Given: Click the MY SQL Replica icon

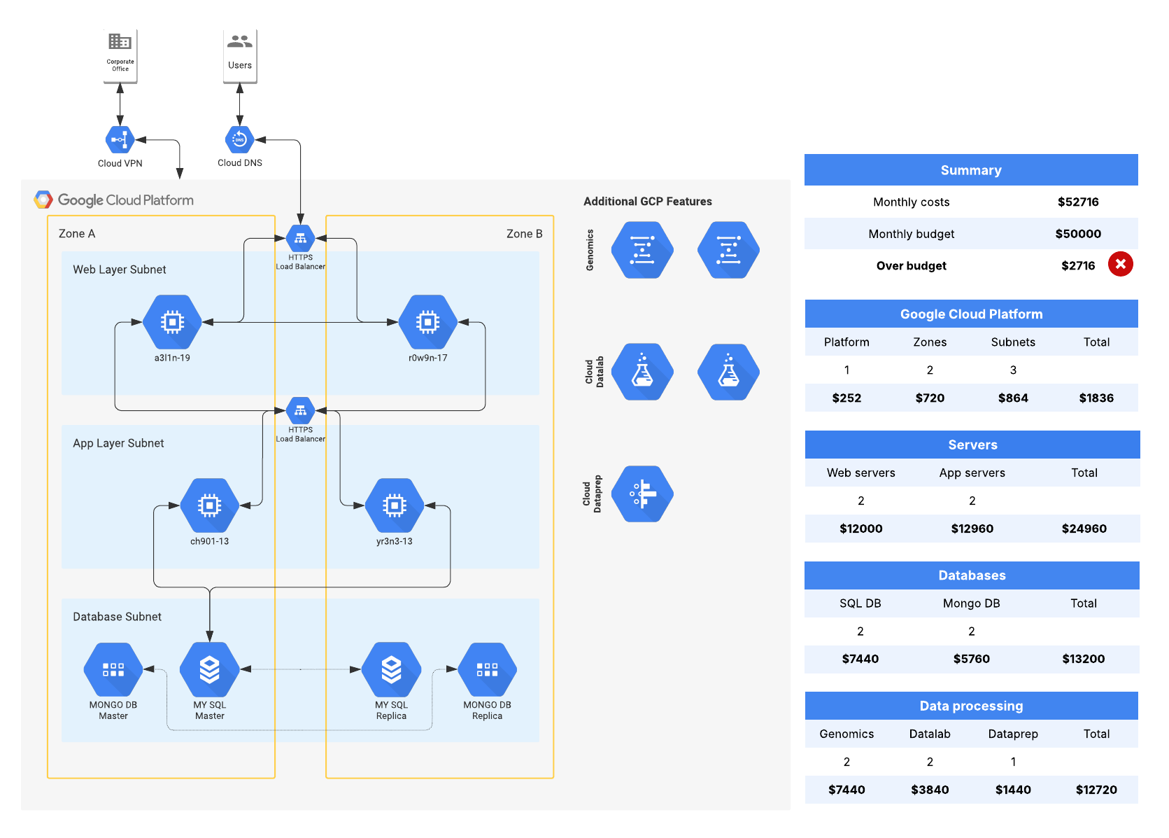Looking at the screenshot, I should 391,670.
